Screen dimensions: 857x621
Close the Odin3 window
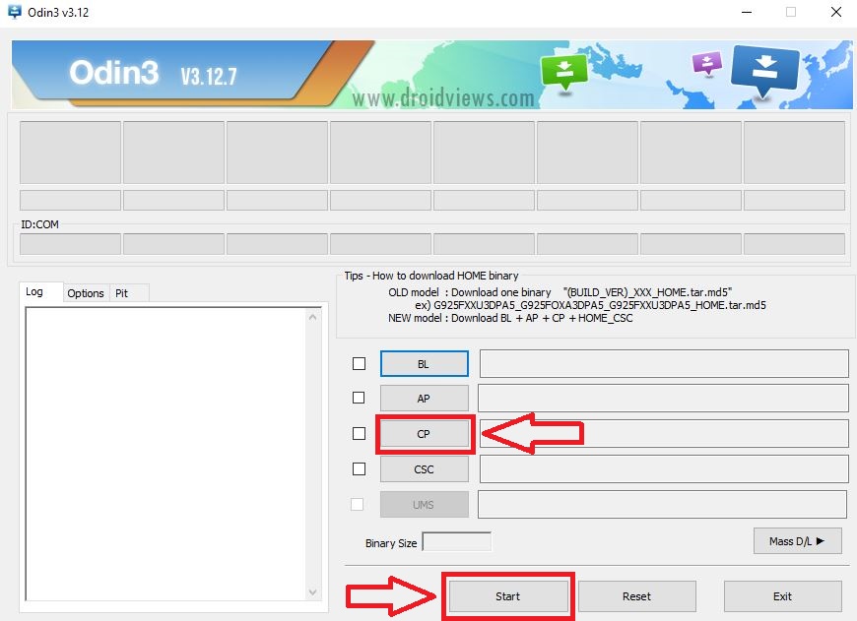click(x=836, y=12)
